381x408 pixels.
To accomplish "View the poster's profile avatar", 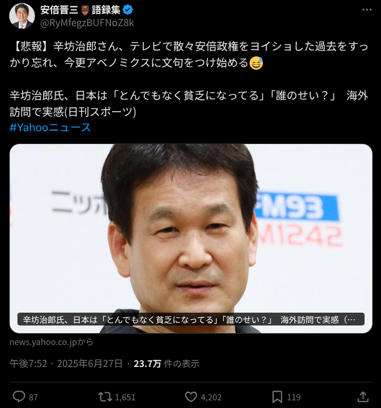I will pos(22,16).
